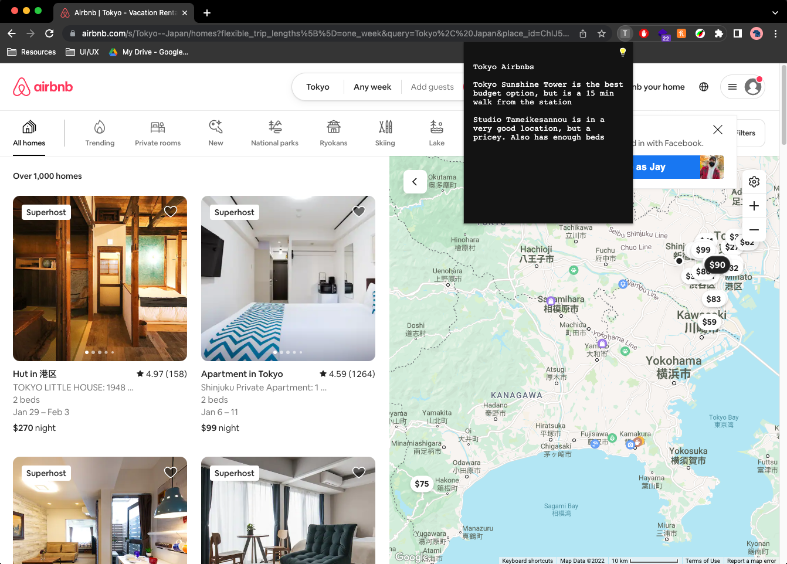The height and width of the screenshot is (564, 787).
Task: Save the Apartment in Tokyo heart
Action: click(x=359, y=211)
